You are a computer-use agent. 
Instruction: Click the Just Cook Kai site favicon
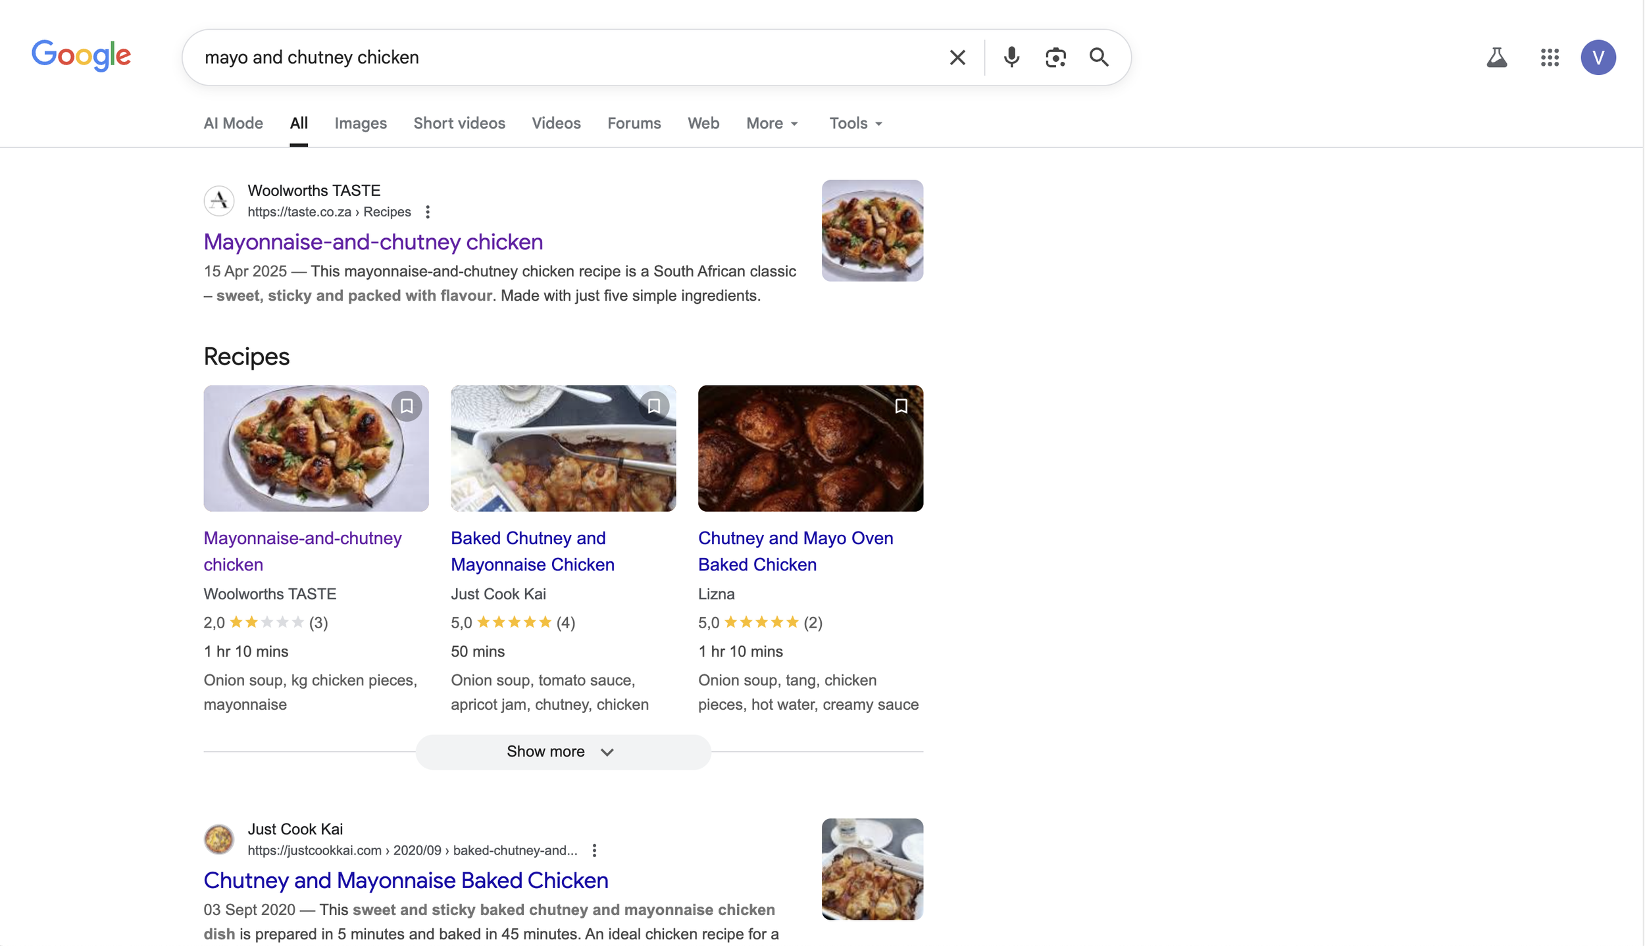click(219, 839)
